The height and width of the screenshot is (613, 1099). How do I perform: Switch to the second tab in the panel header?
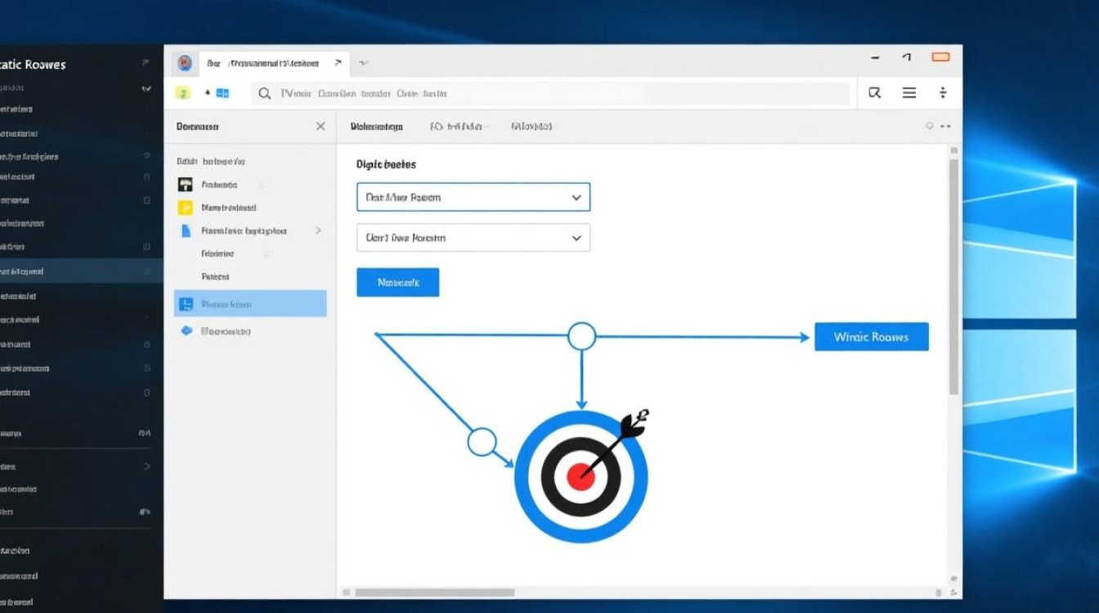pyautogui.click(x=457, y=127)
